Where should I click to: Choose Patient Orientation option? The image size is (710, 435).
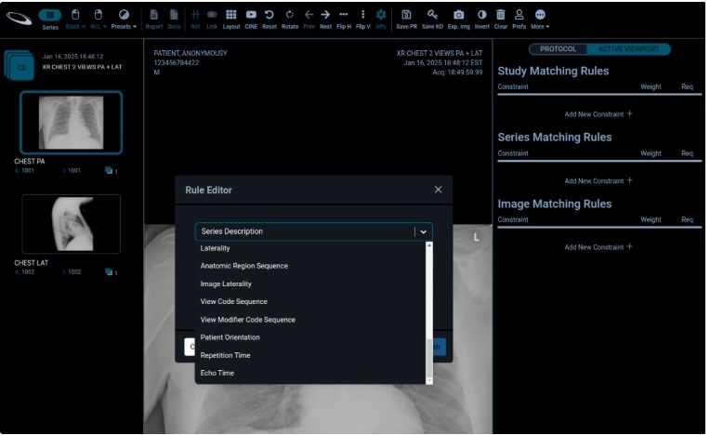click(310, 337)
